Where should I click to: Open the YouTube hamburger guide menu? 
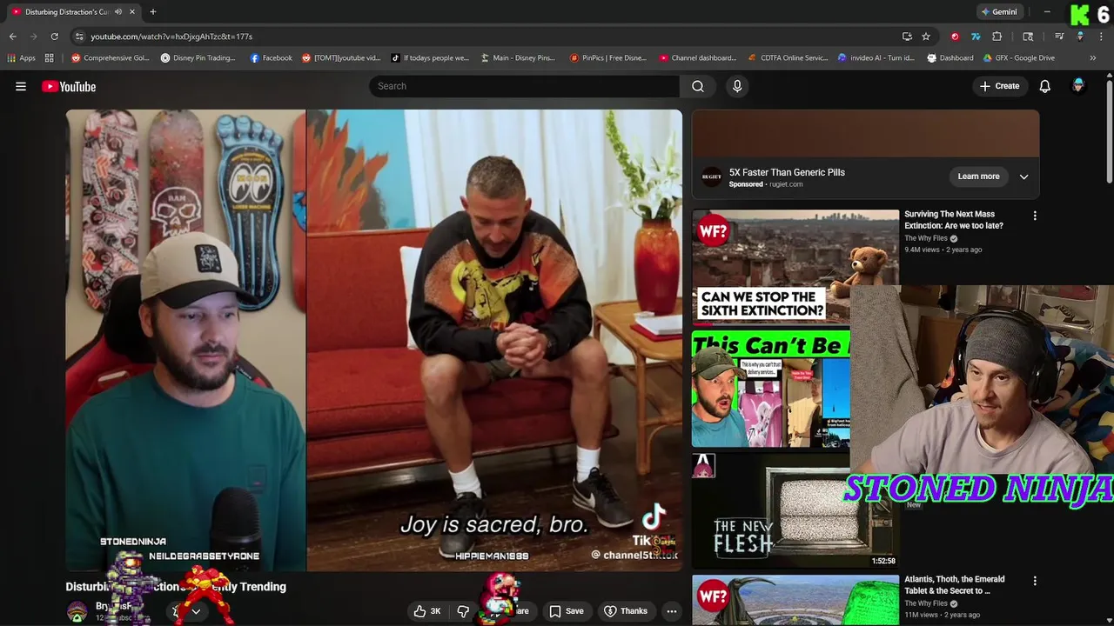(21, 86)
